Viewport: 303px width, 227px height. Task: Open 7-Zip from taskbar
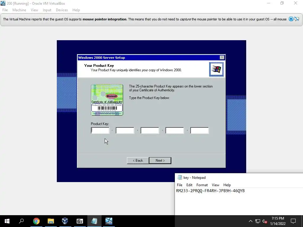[80, 221]
